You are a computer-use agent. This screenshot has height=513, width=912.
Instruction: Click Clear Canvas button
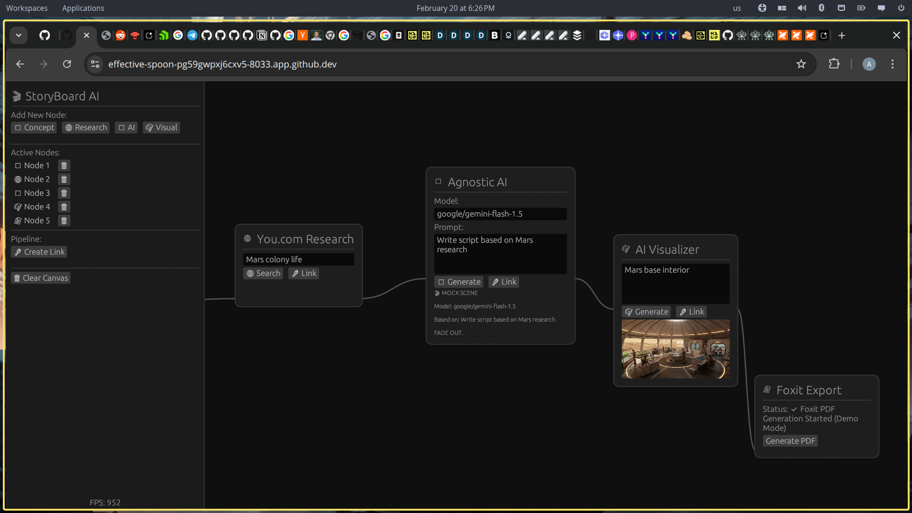[41, 278]
